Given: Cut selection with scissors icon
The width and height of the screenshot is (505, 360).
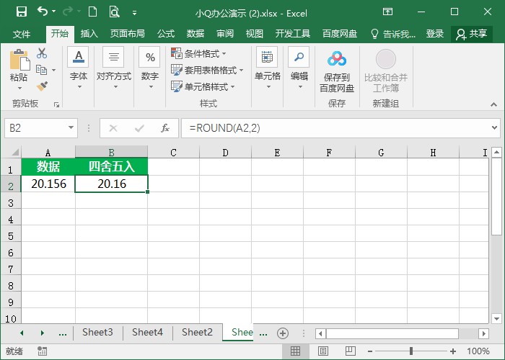Looking at the screenshot, I should pos(42,53).
